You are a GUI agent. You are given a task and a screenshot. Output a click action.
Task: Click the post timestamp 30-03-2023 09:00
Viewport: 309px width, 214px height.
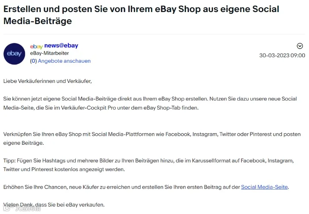[282, 55]
